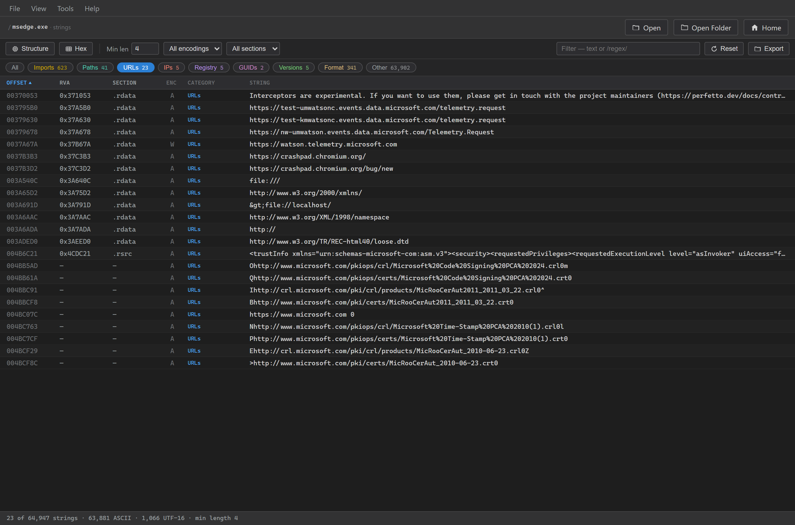Select the perfetto.dev Interceptors string row
Image resolution: width=795 pixels, height=525 pixels.
(x=397, y=96)
